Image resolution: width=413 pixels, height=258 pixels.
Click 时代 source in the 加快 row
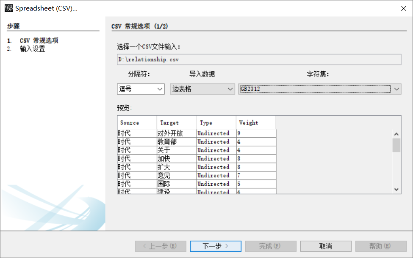coord(137,158)
